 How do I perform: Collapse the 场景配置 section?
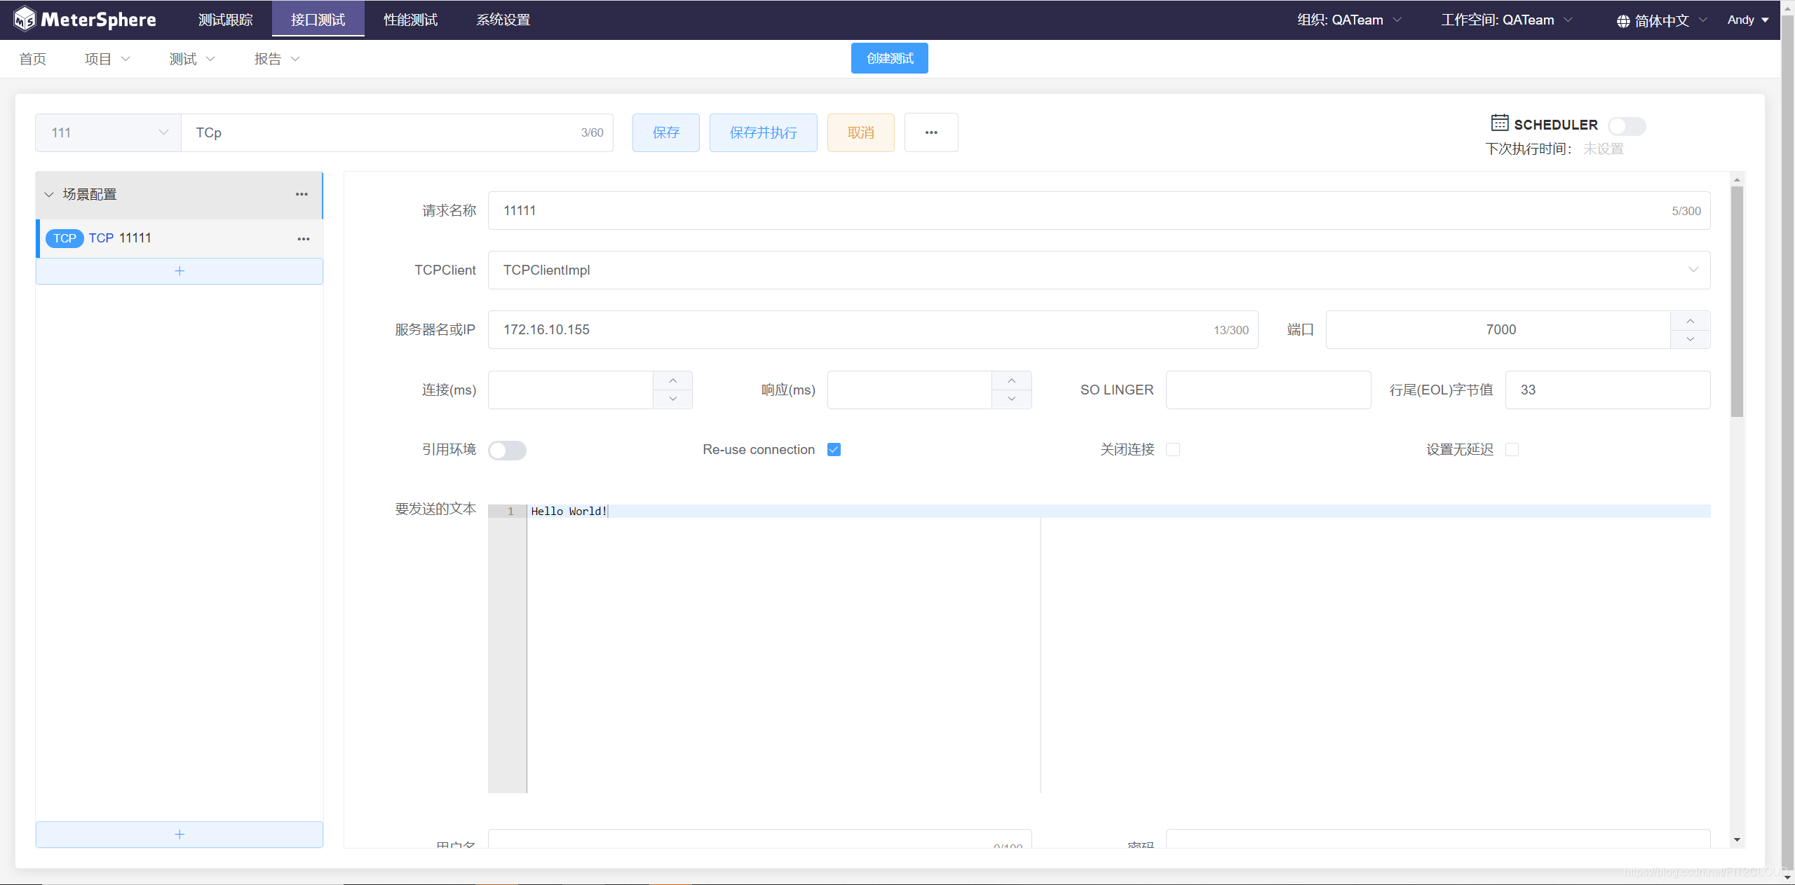point(49,195)
